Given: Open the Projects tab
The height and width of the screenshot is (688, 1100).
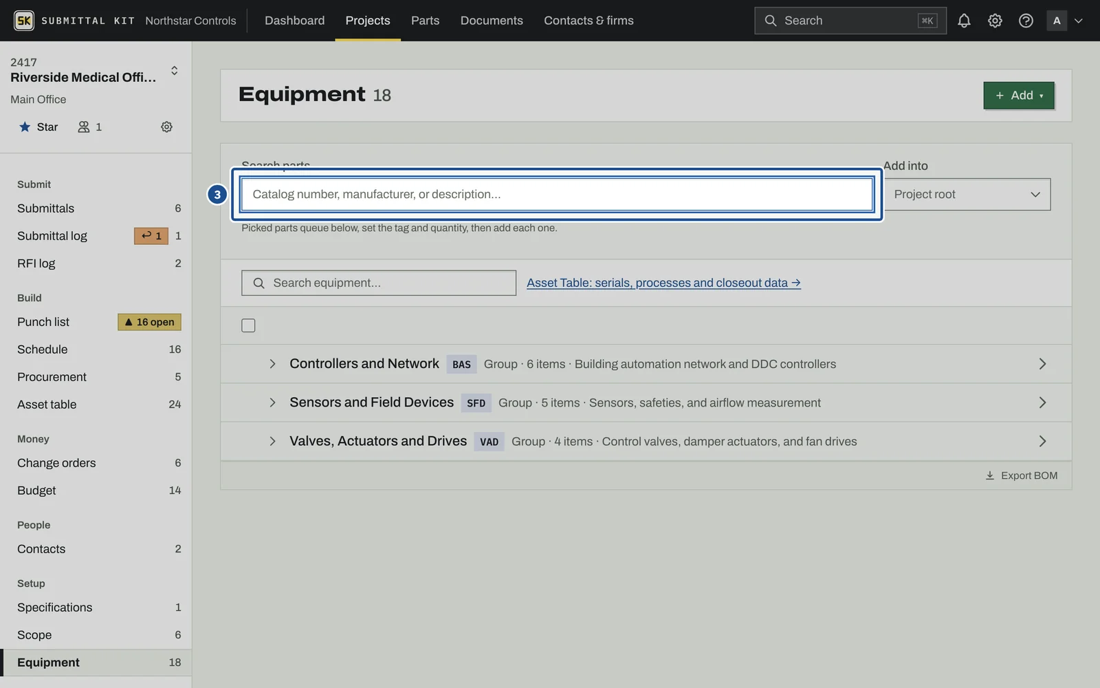Looking at the screenshot, I should [368, 21].
